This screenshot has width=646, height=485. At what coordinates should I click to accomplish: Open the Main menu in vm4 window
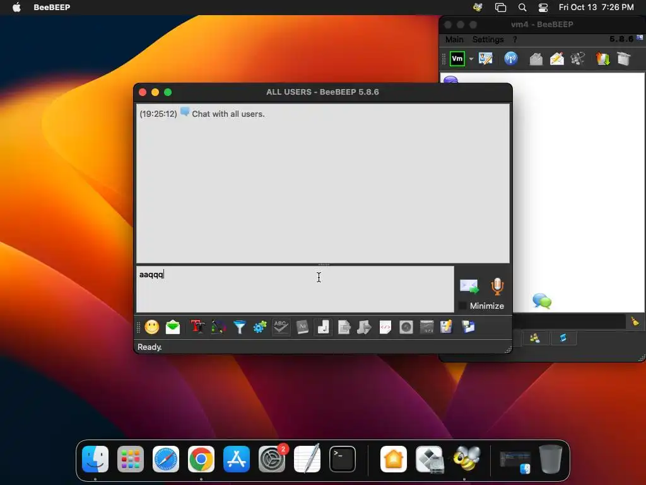(x=454, y=39)
